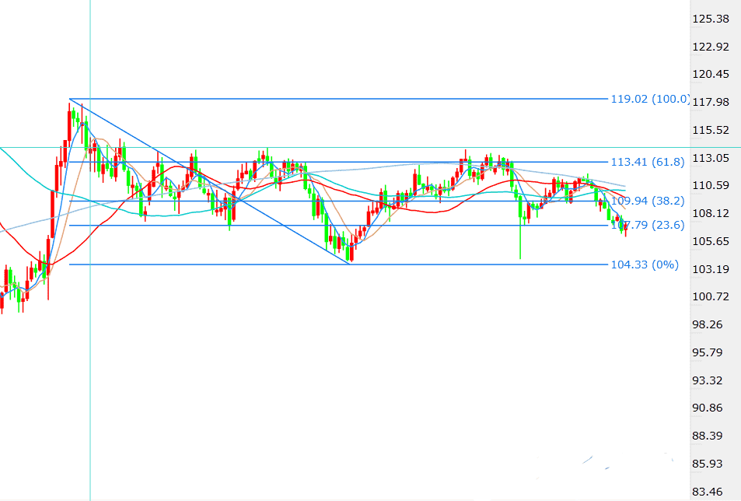Click the 117.98 price axis label
Image resolution: width=741 pixels, height=501 pixels.
[710, 102]
